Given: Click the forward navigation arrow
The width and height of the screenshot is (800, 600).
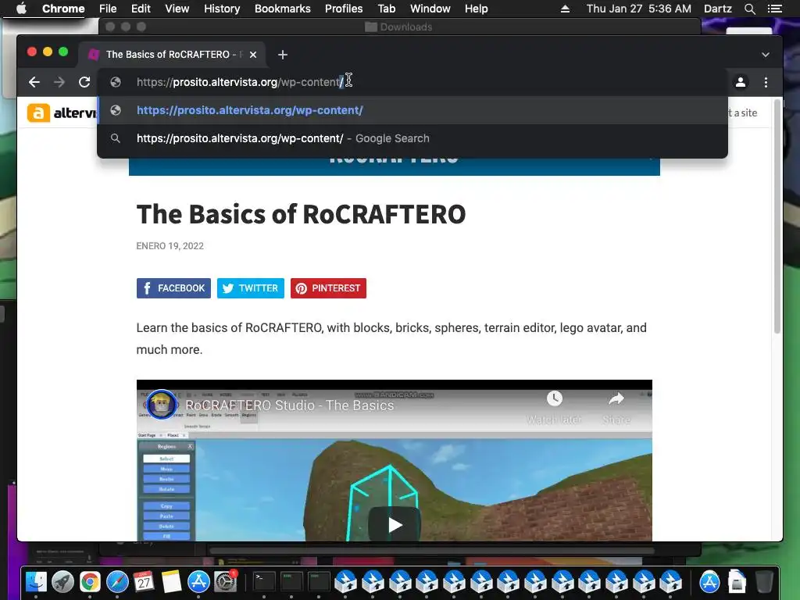Looking at the screenshot, I should [x=59, y=82].
